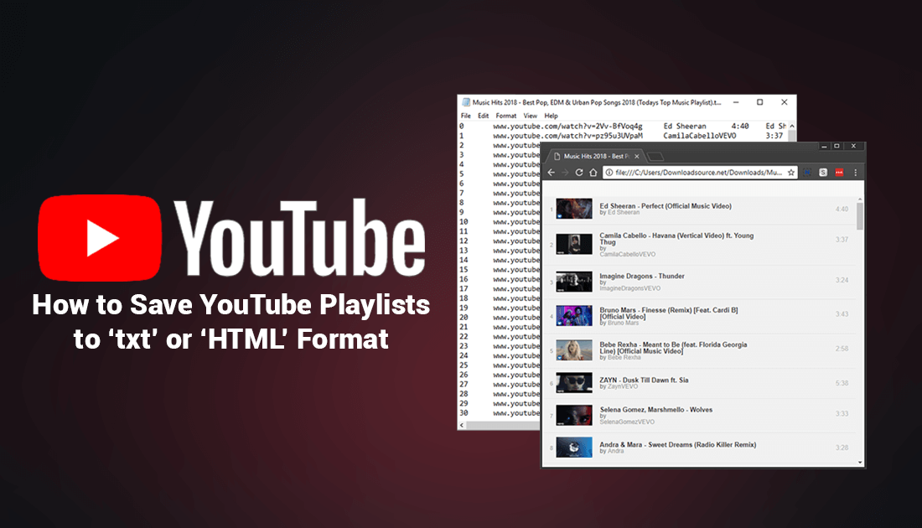Screen dimensions: 922x528
Task: Reload the page in Chrome
Action: (579, 173)
